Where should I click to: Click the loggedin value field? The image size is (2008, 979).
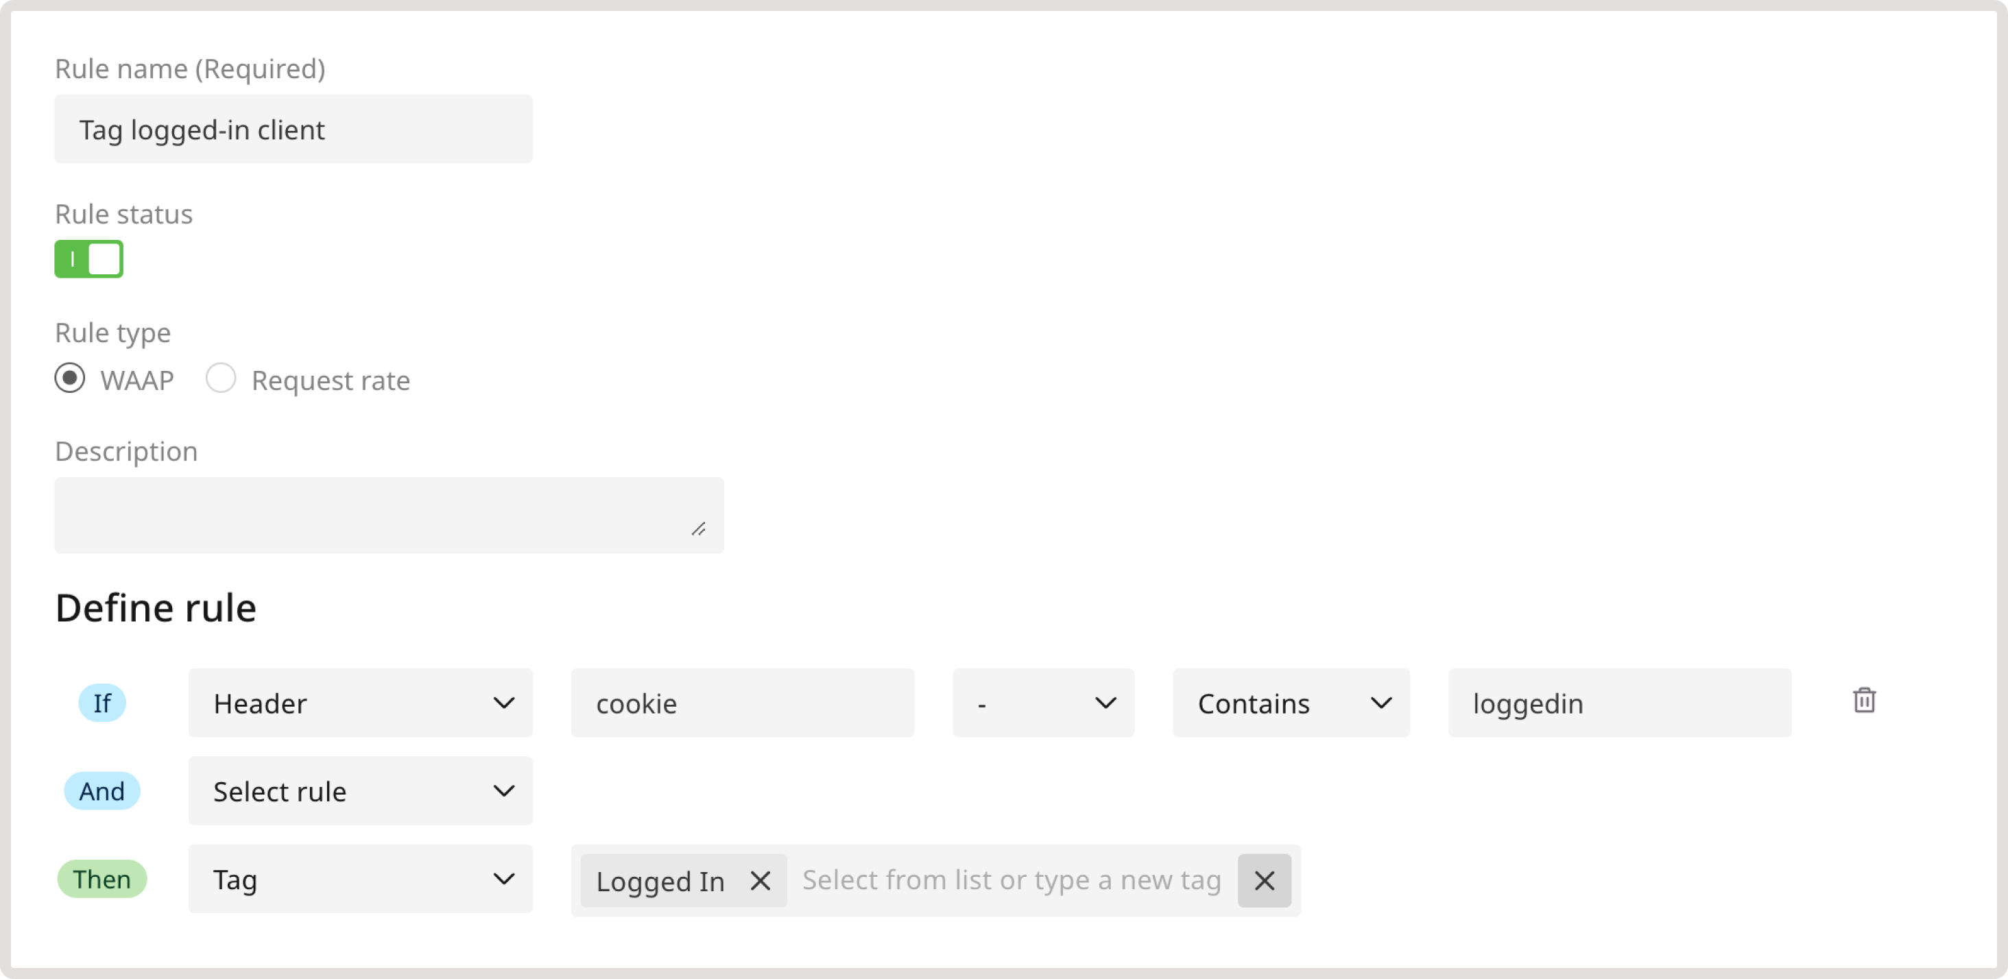1619,702
